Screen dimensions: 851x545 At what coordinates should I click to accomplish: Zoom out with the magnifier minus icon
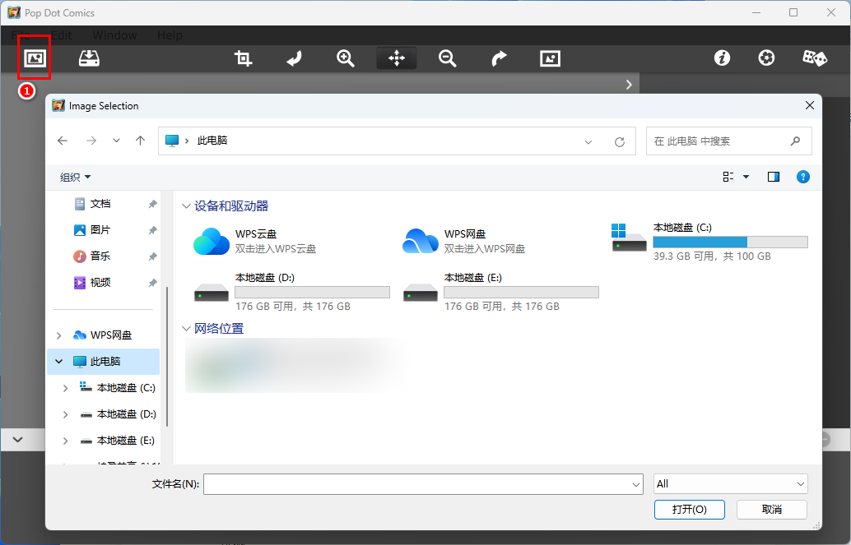[447, 58]
